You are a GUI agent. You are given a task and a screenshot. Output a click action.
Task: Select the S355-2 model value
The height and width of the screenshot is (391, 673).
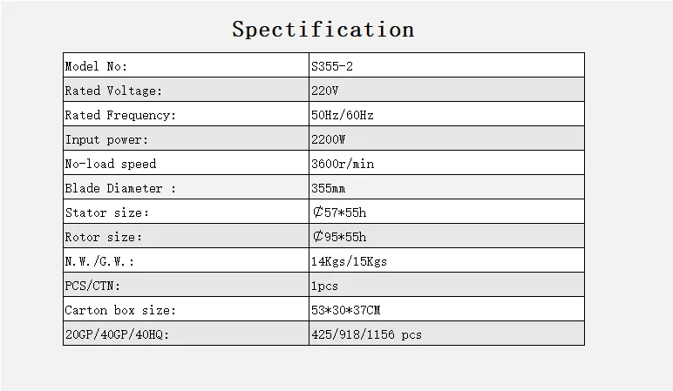tap(331, 66)
